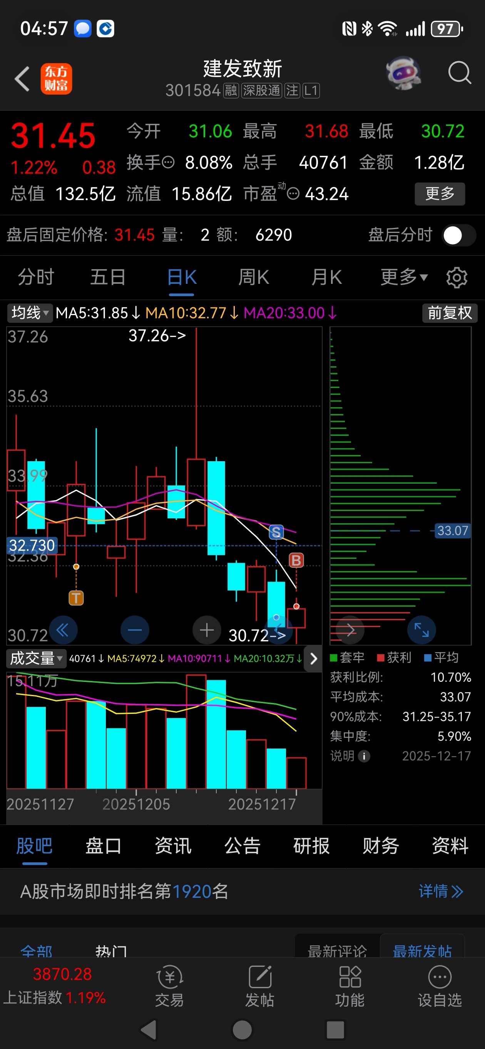Switch to 五日 chart tab
Image resolution: width=485 pixels, height=1049 pixels.
pos(108,277)
